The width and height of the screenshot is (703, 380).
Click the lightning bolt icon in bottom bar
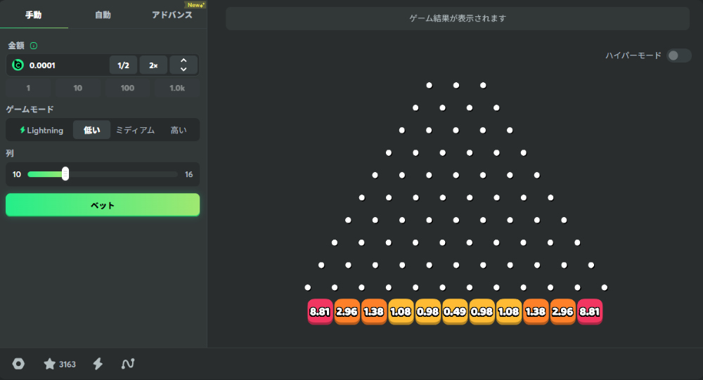pos(98,364)
